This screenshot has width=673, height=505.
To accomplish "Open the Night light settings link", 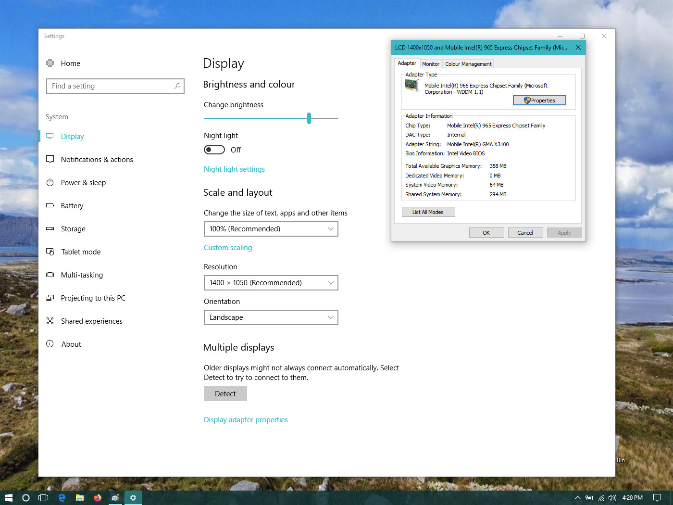I will click(x=234, y=169).
